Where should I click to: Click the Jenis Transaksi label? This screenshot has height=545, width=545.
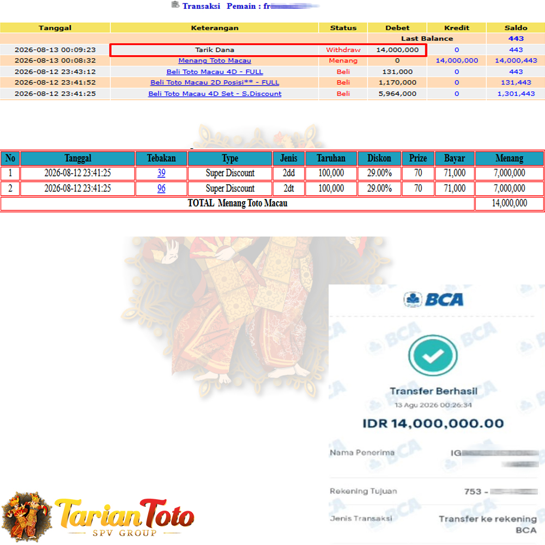361,518
